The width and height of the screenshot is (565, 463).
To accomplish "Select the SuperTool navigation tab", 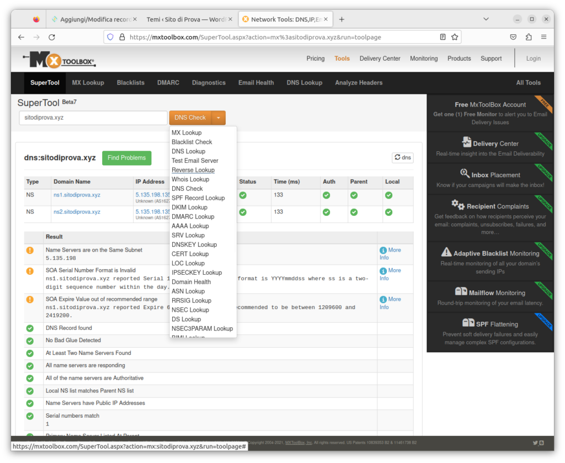I will pos(45,83).
